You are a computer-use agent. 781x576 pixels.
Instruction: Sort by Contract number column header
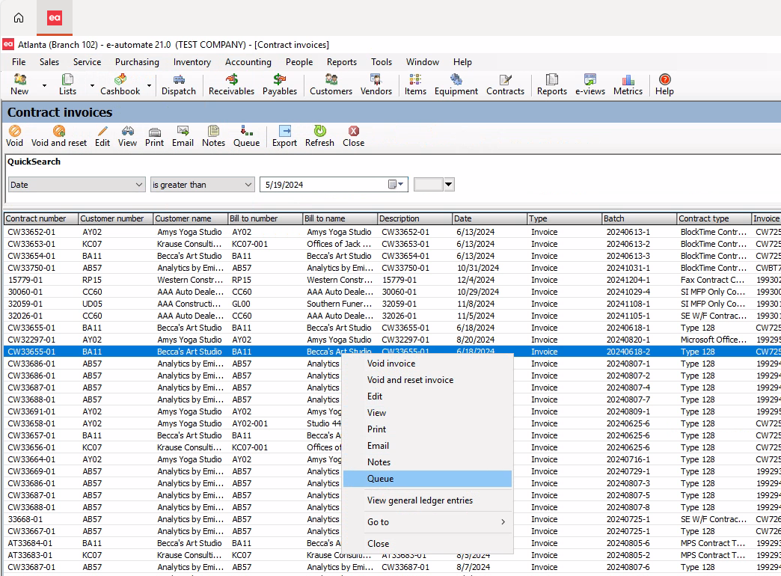click(x=41, y=218)
